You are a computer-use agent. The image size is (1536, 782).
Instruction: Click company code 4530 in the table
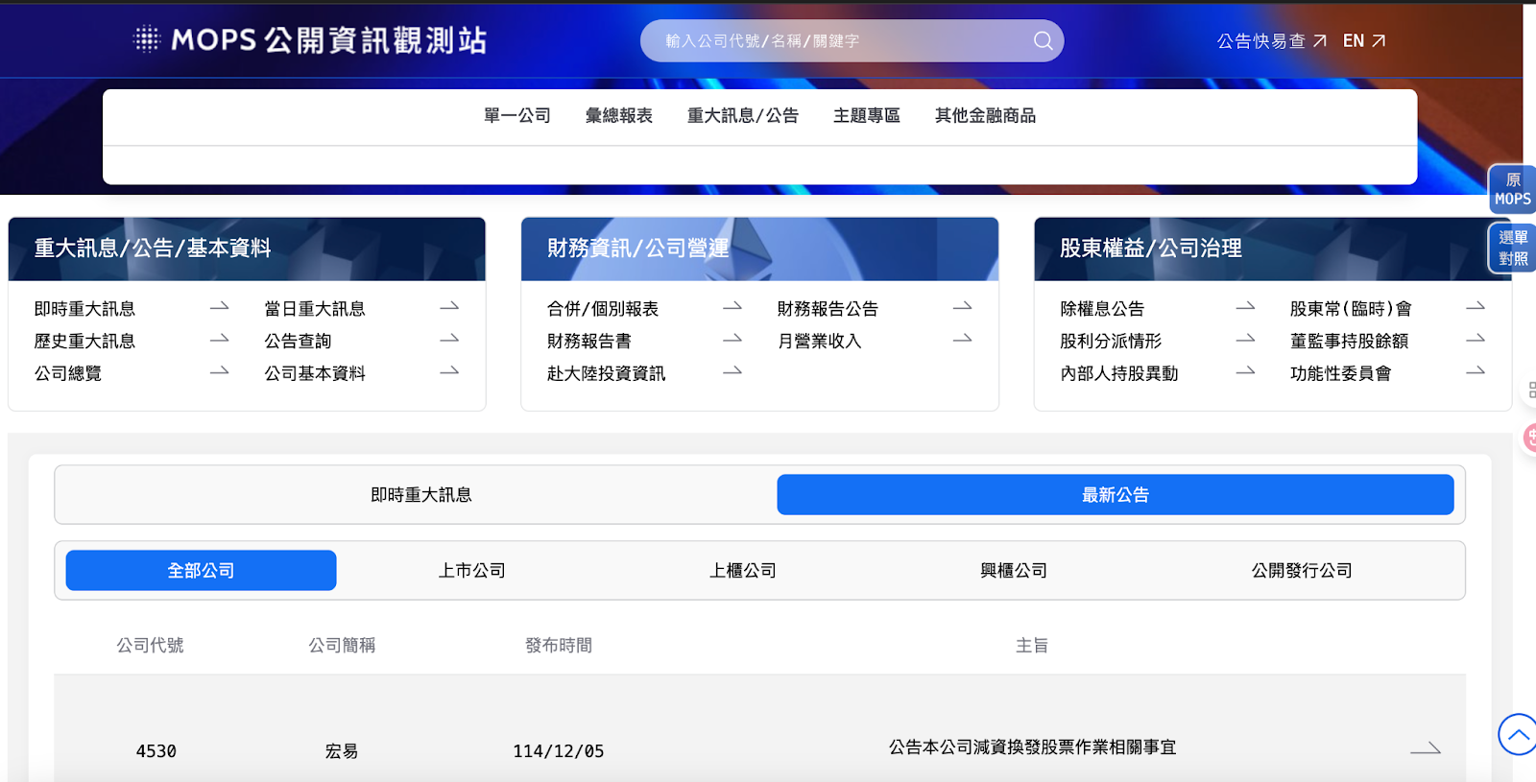tap(156, 751)
